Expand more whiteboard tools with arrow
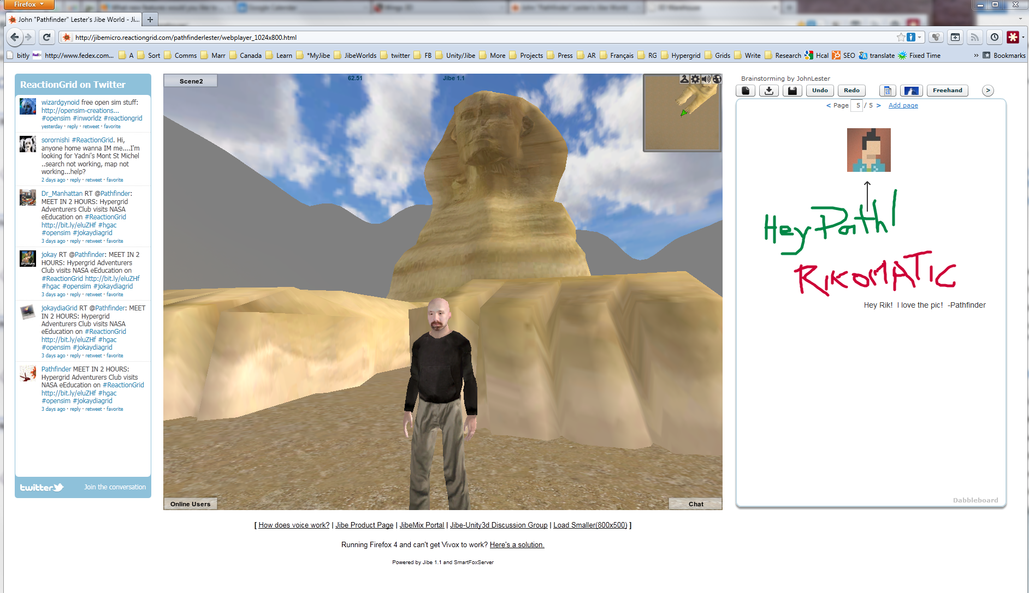Viewport: 1029px width, 593px height. point(987,91)
